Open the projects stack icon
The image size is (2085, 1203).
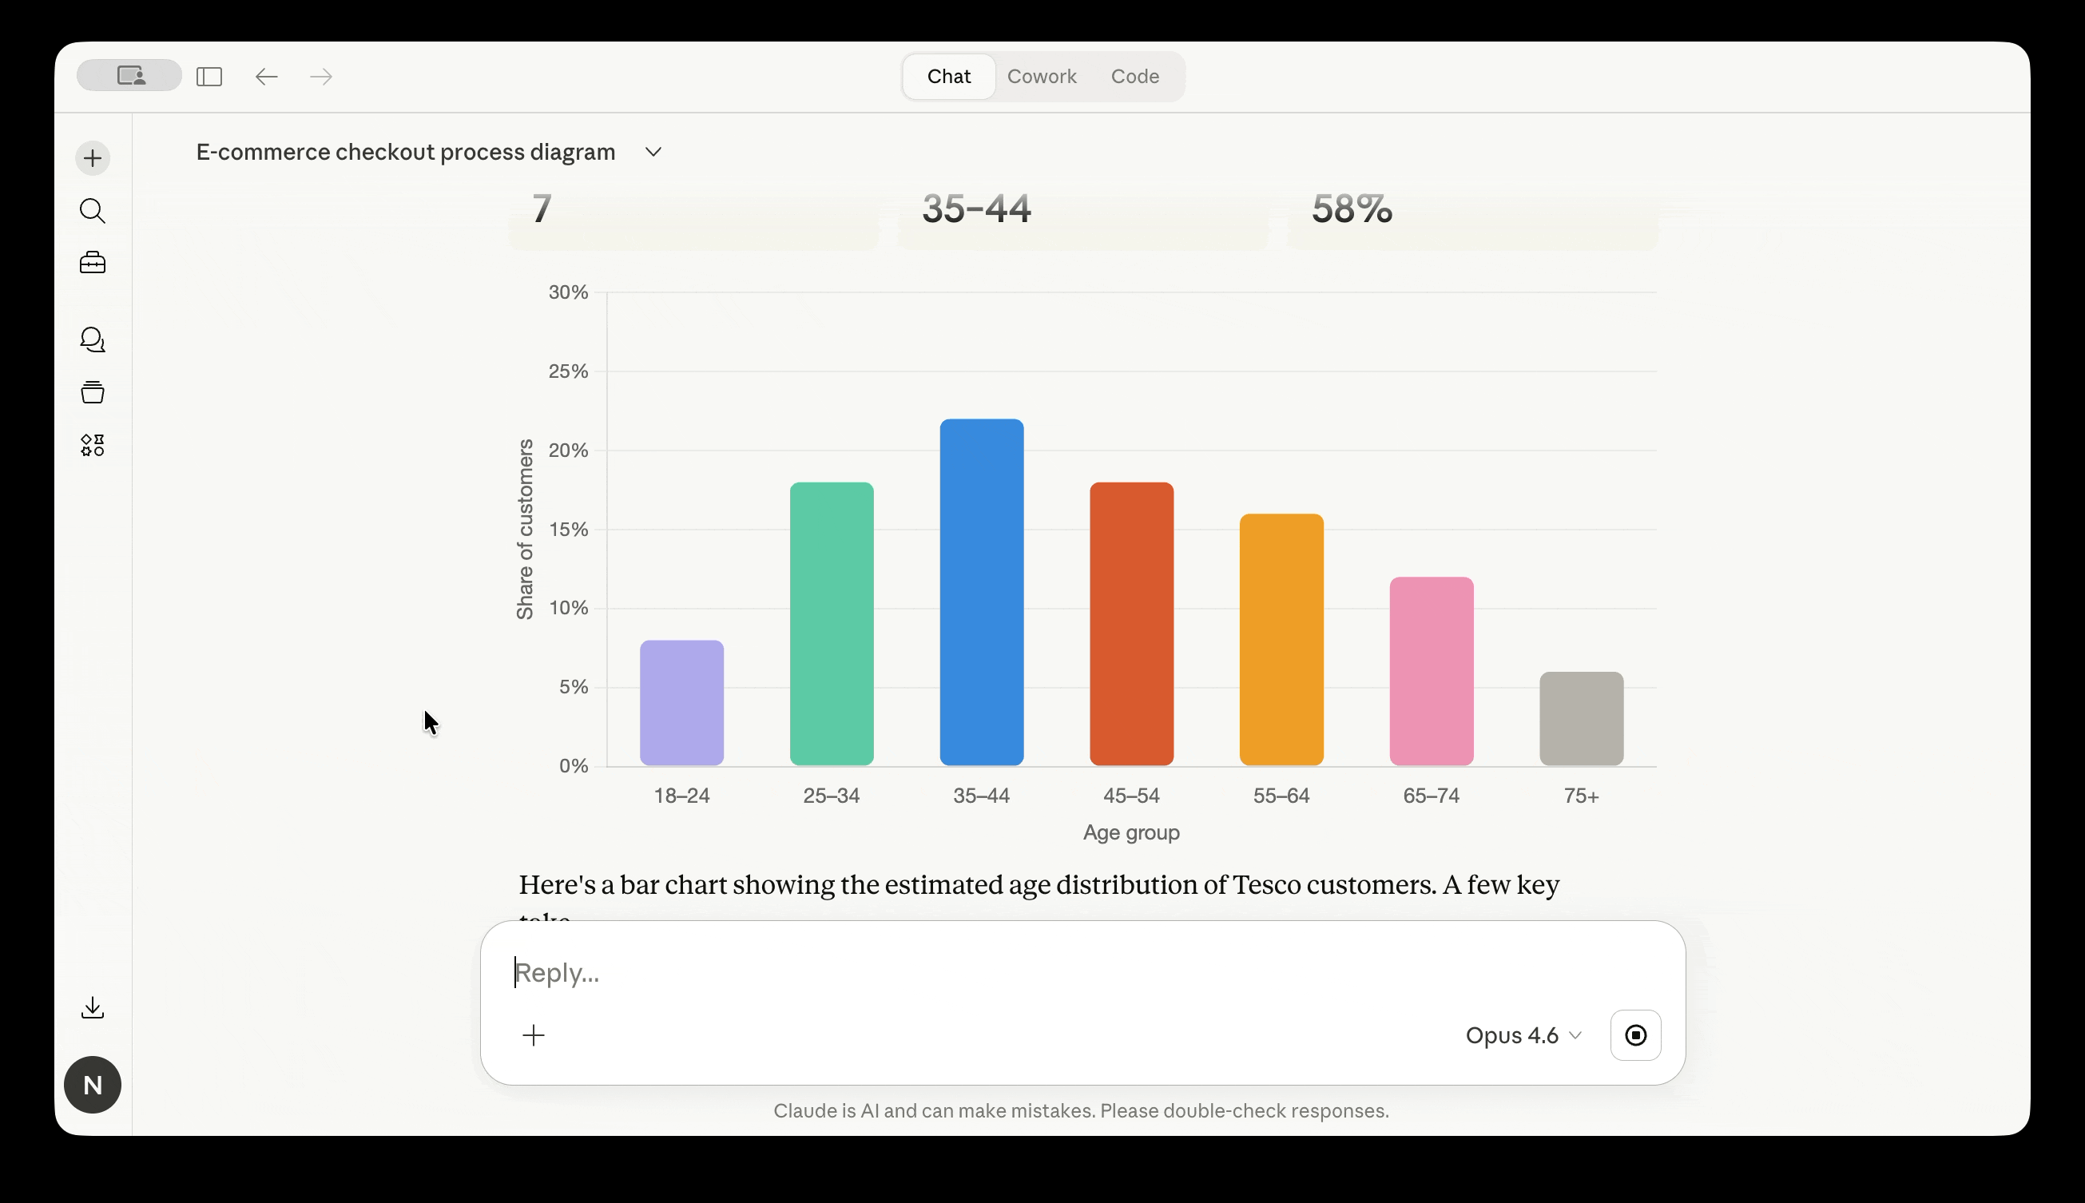93,392
